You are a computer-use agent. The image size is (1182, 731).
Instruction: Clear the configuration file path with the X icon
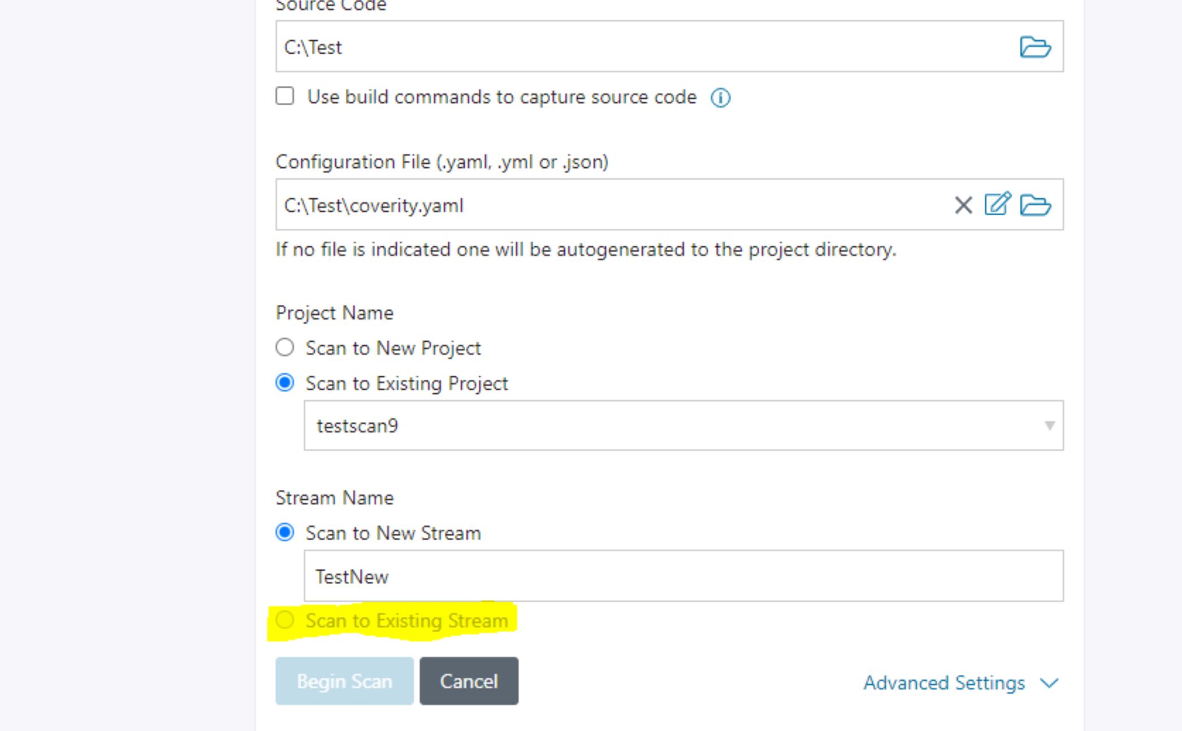[962, 205]
